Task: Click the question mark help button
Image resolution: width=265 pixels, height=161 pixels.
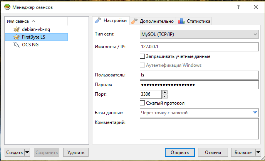Action: (238, 7)
